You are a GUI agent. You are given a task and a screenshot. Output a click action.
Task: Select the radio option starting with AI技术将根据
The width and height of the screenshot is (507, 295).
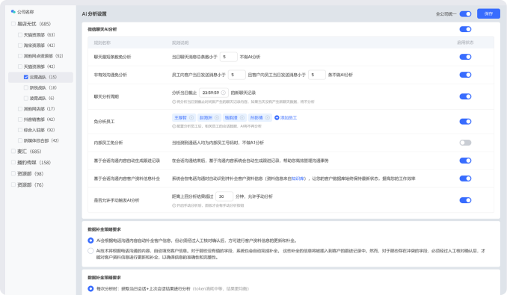90,251
